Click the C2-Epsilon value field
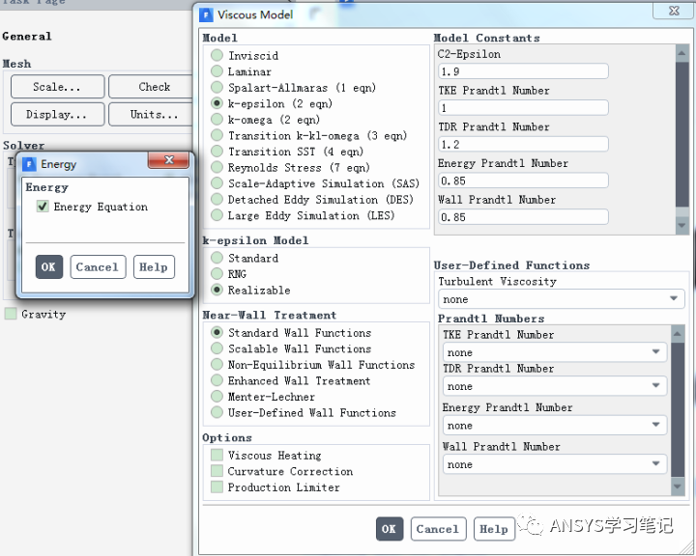The image size is (696, 556). pyautogui.click(x=522, y=71)
